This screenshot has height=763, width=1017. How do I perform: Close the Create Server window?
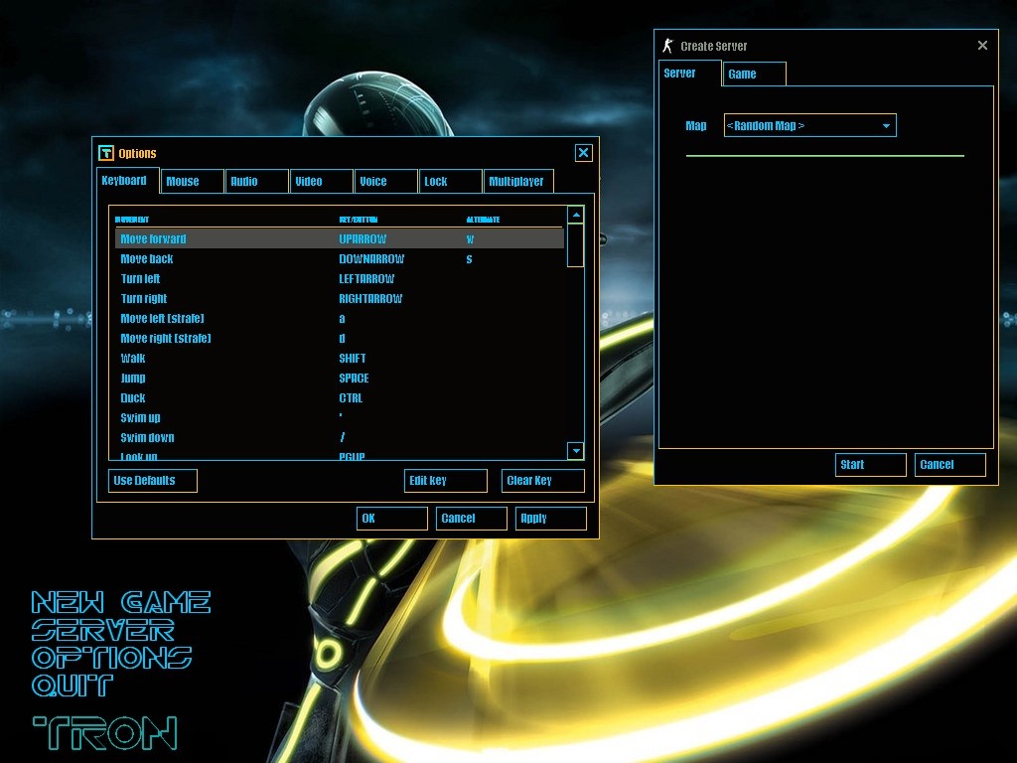(982, 46)
